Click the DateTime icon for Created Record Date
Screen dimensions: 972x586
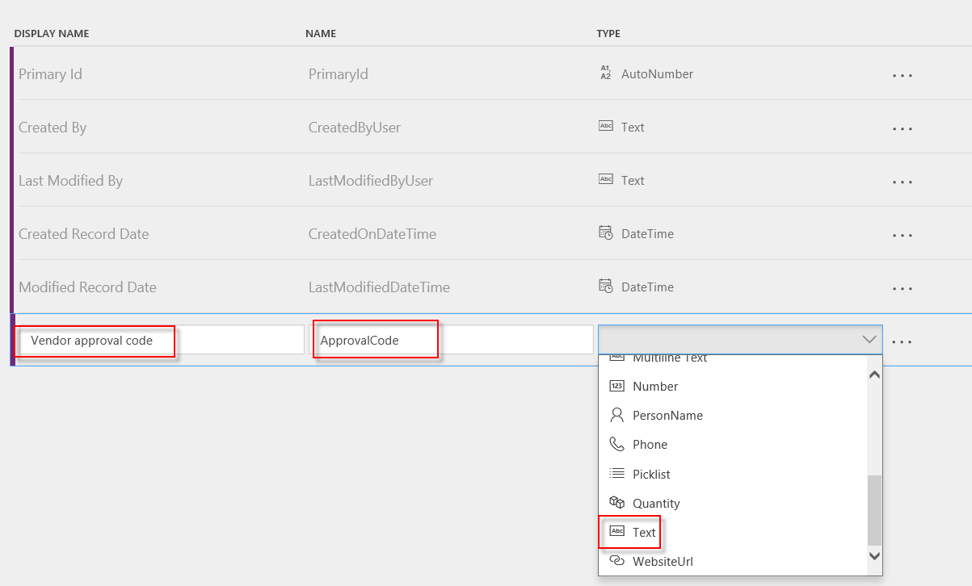click(x=605, y=233)
